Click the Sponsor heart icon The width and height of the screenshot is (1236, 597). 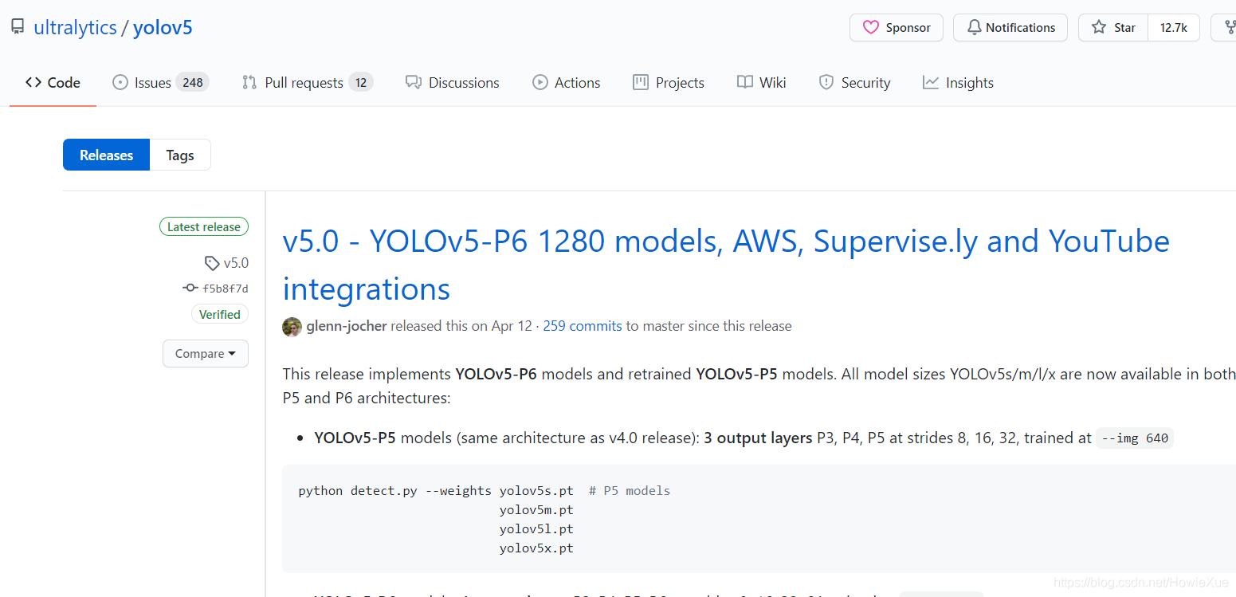[x=871, y=27]
